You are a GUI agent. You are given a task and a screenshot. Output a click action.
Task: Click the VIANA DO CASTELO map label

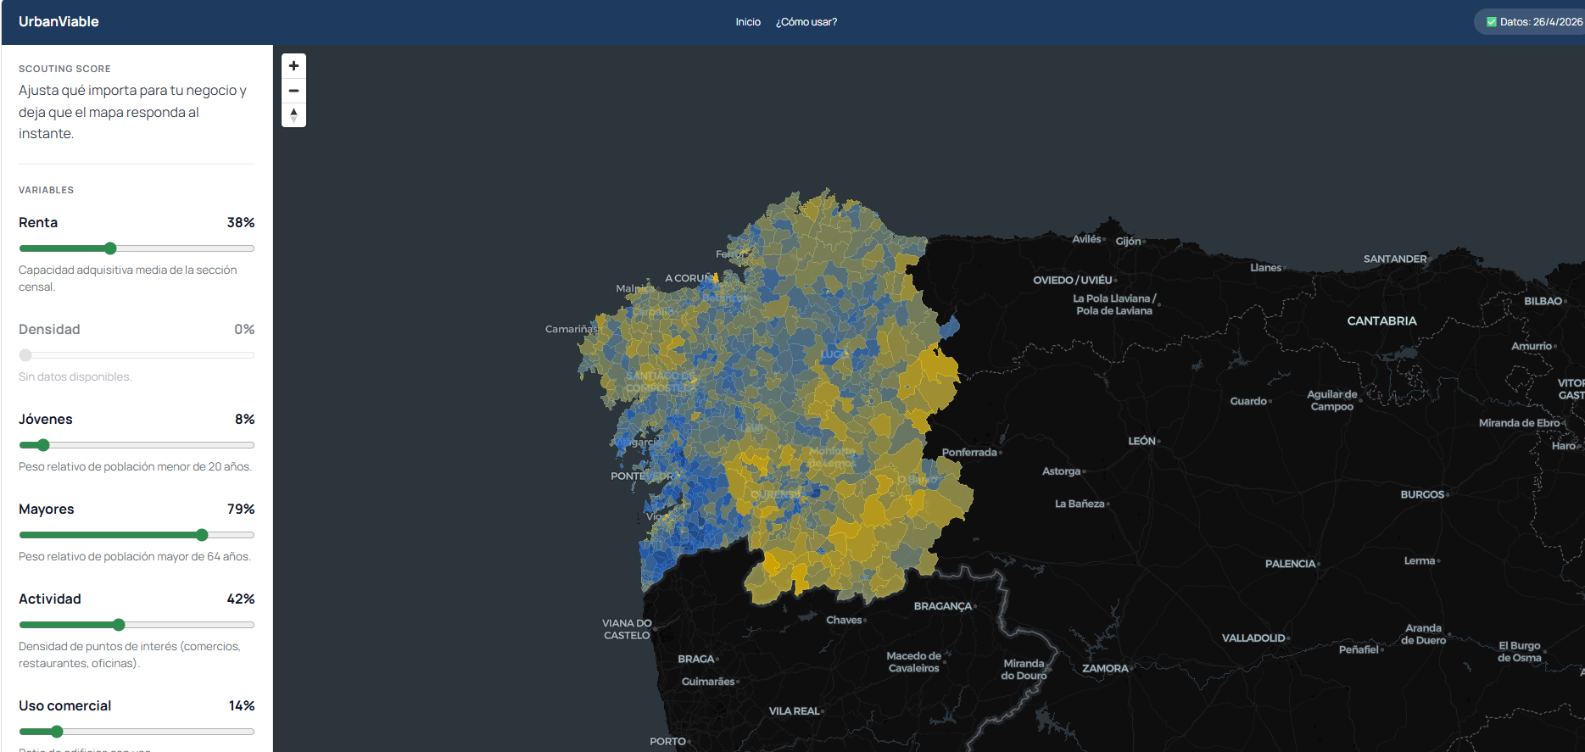627,629
